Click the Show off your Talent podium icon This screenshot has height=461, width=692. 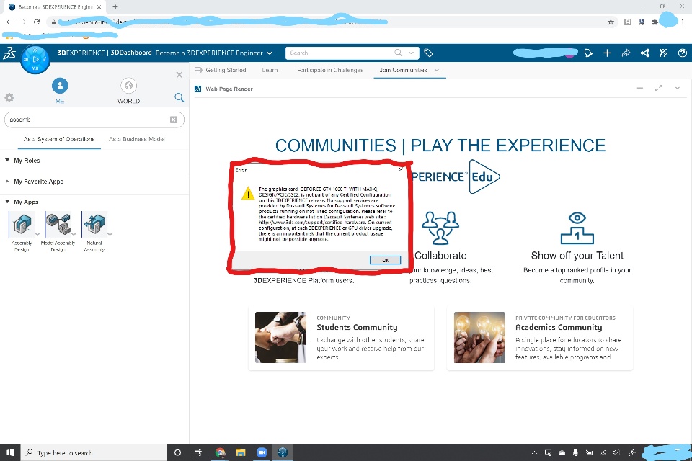coord(577,228)
